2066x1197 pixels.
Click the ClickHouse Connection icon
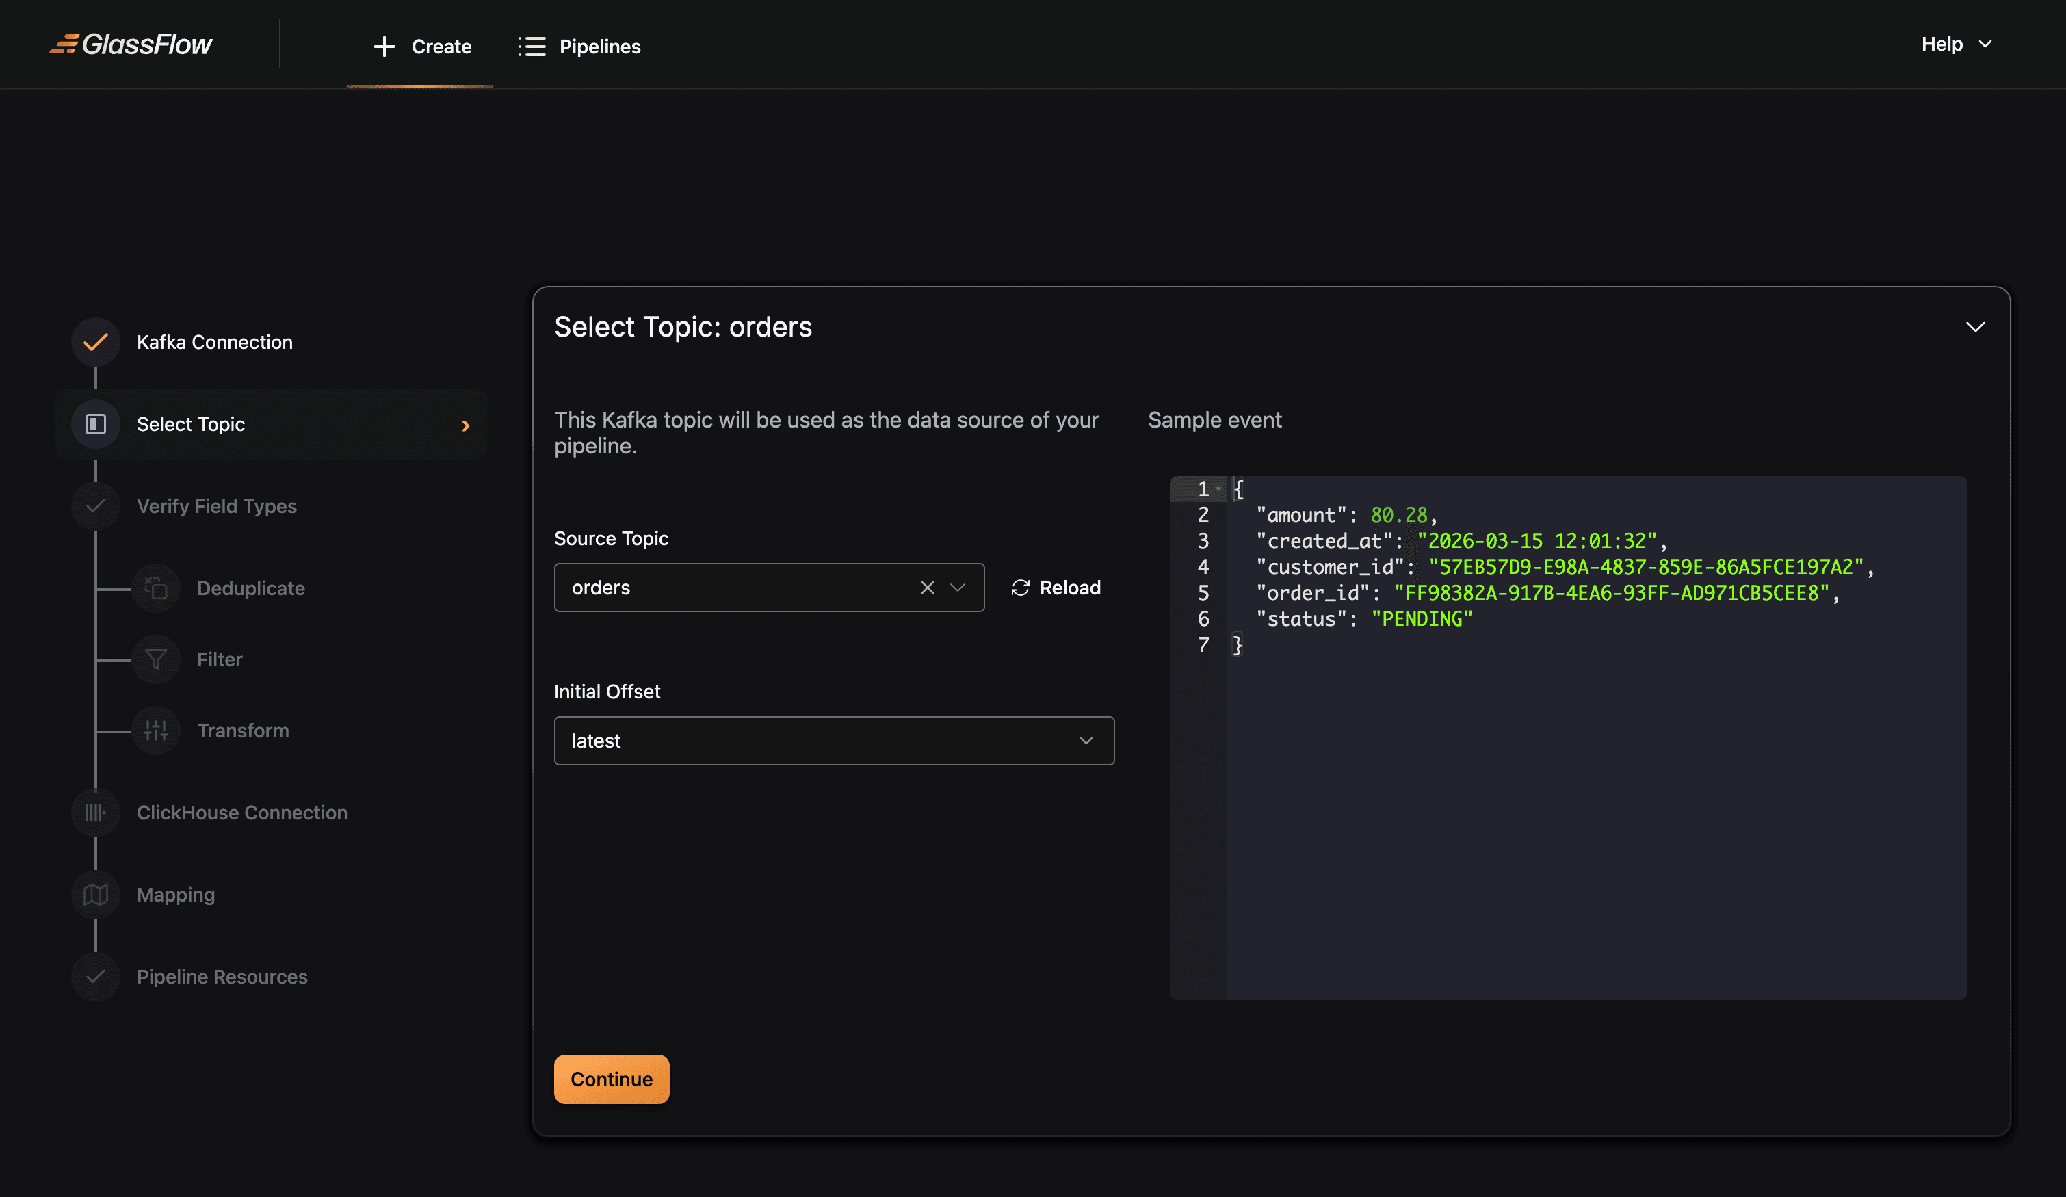(x=96, y=813)
